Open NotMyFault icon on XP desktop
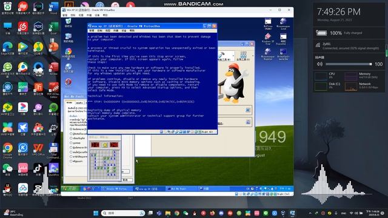Screen dimensions: 388x218 283,54
